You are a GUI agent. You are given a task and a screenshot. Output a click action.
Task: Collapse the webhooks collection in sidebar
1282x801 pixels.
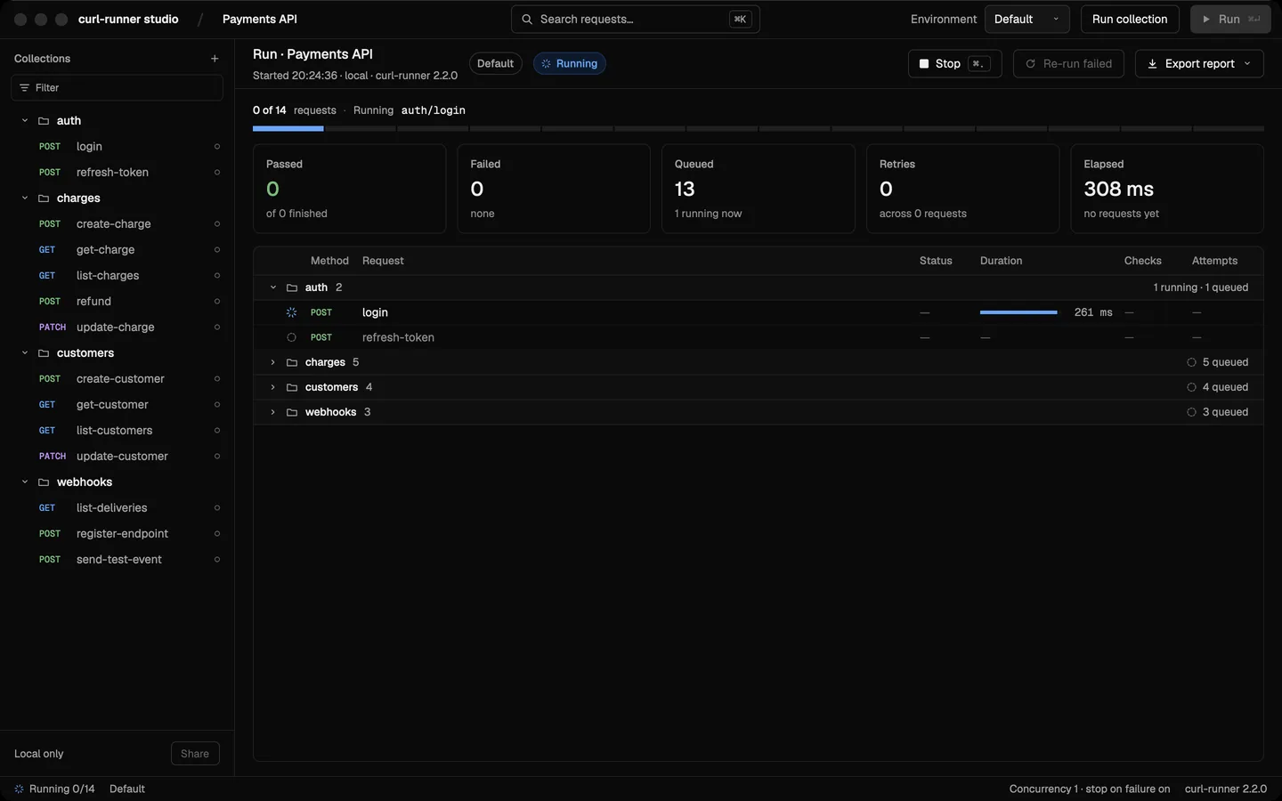pyautogui.click(x=25, y=482)
